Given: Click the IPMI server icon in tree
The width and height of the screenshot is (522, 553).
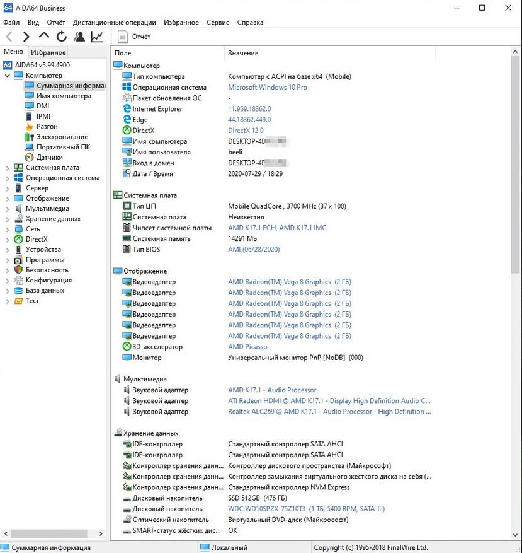Looking at the screenshot, I should [29, 116].
